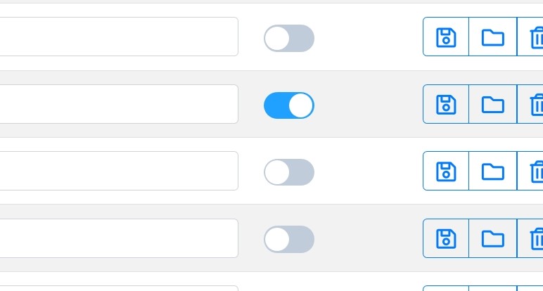543x291 pixels.
Task: Enable the toggle in the fourth row
Action: click(x=288, y=239)
